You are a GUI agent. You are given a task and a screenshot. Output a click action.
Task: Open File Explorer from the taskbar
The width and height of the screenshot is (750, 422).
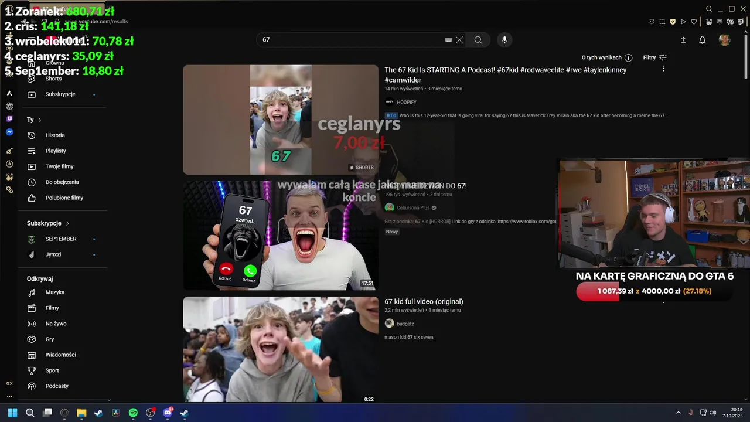81,413
